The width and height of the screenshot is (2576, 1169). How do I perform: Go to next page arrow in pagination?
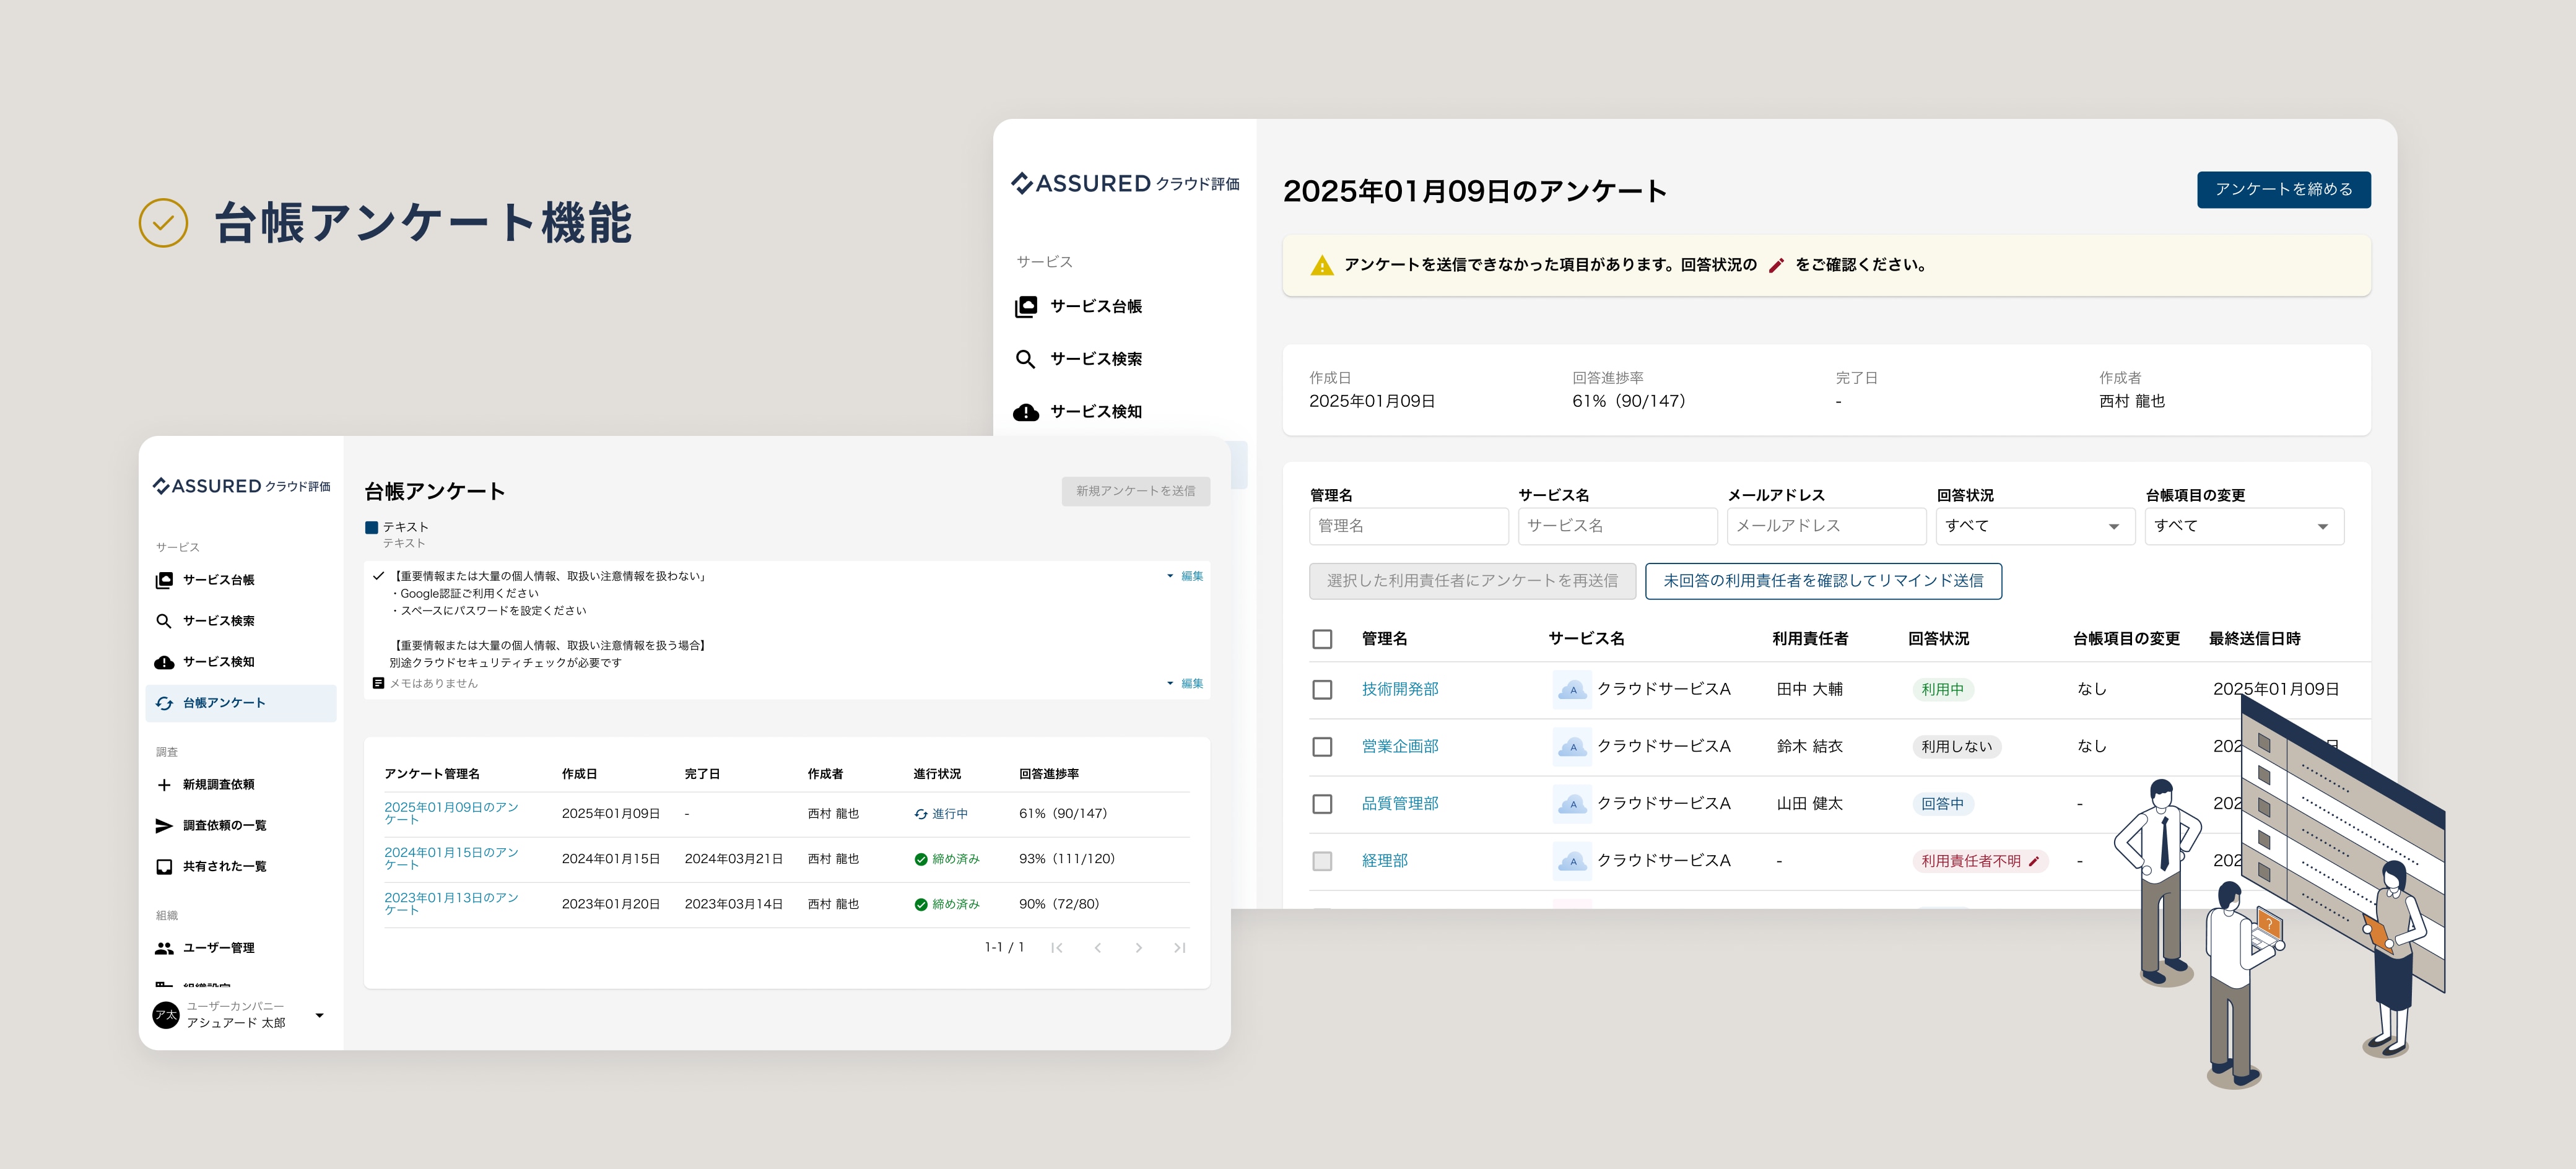pos(1138,948)
